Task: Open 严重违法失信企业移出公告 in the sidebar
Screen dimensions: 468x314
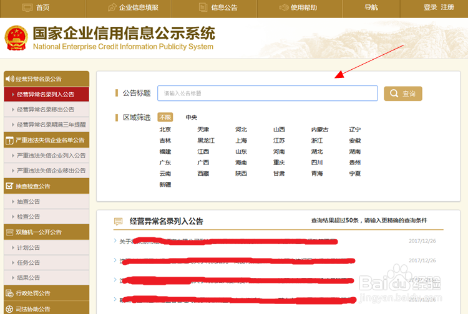Action: [47, 171]
